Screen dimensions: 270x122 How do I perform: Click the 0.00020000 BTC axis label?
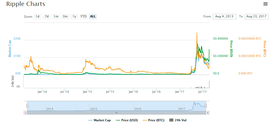coord(250,39)
